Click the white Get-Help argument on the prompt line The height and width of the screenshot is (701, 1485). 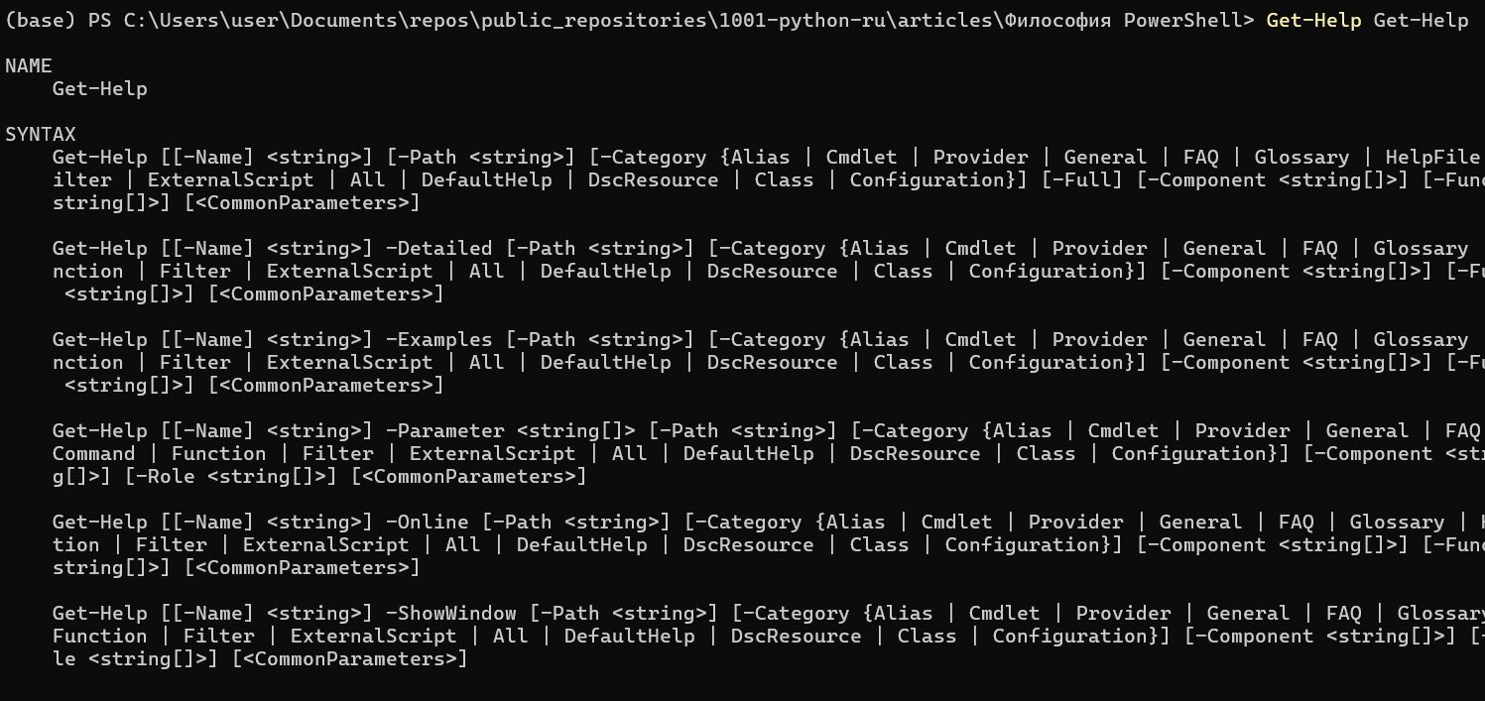coord(1421,20)
